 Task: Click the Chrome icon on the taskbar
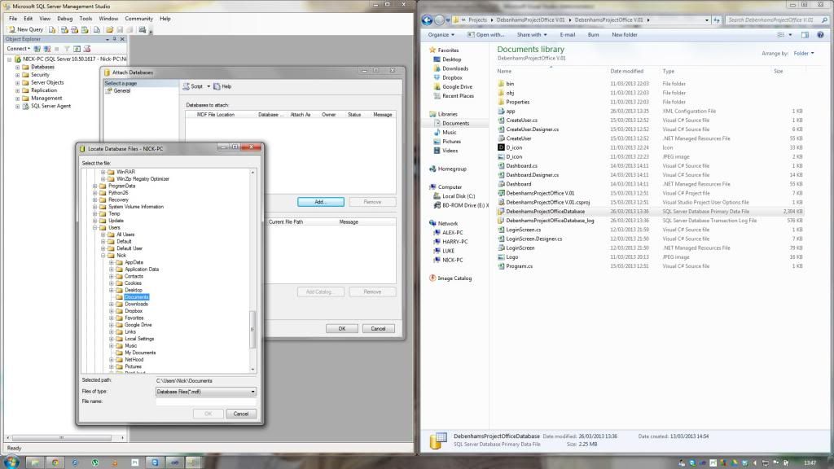55,462
